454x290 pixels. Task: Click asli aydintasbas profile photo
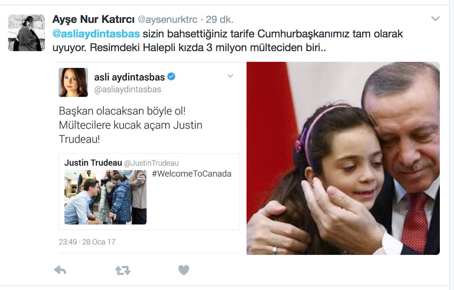pyautogui.click(x=73, y=82)
